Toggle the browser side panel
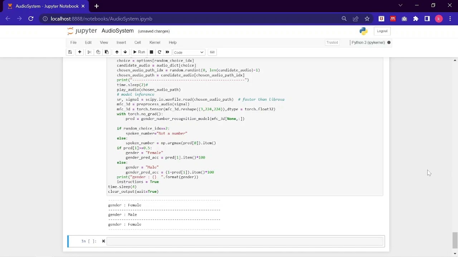Viewport: 458px width, 257px height. tap(427, 19)
